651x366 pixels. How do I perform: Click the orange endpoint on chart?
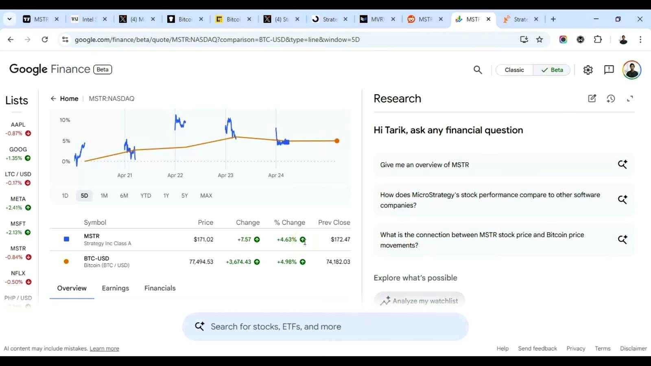tap(337, 141)
